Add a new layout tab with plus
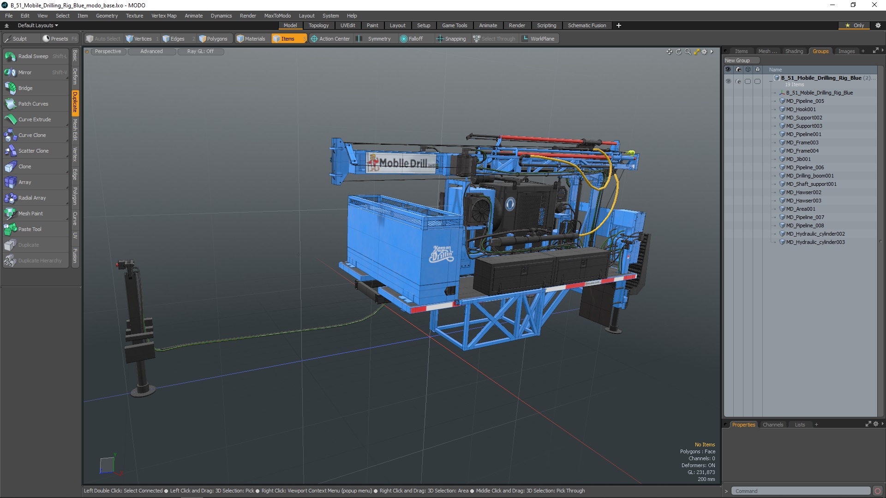 [619, 25]
